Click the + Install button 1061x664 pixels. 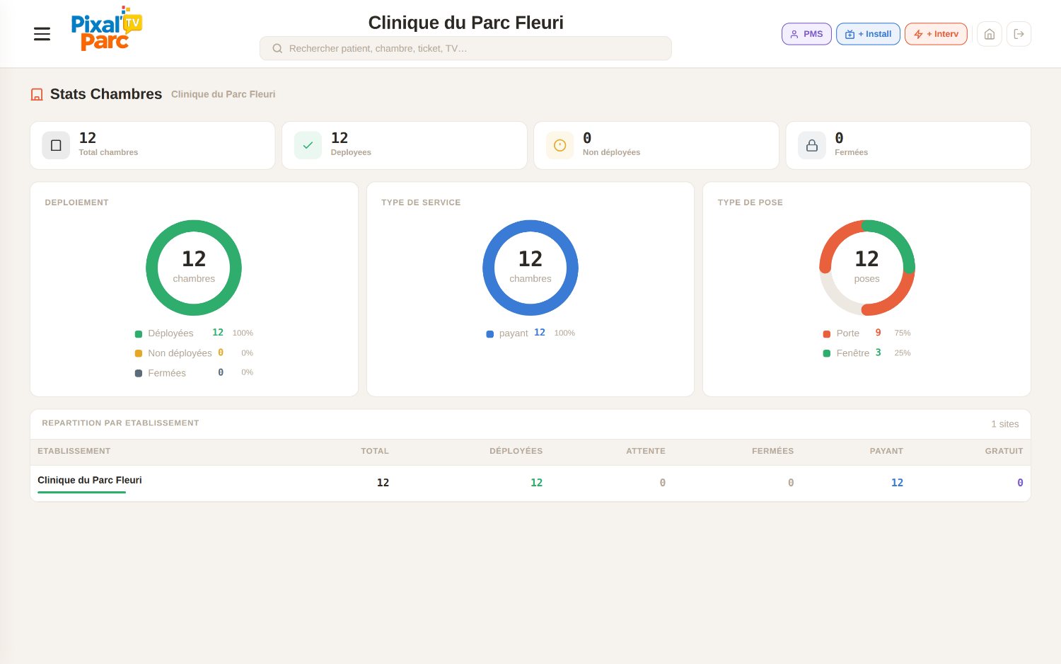[x=868, y=34]
